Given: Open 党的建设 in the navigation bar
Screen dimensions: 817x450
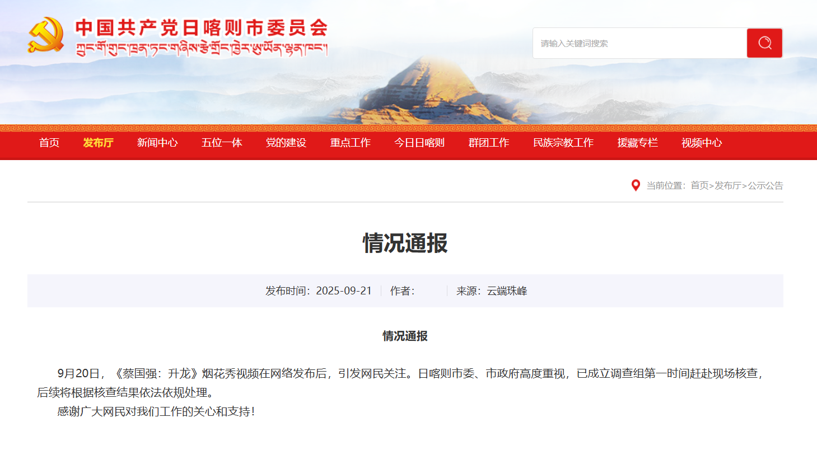Looking at the screenshot, I should [286, 143].
